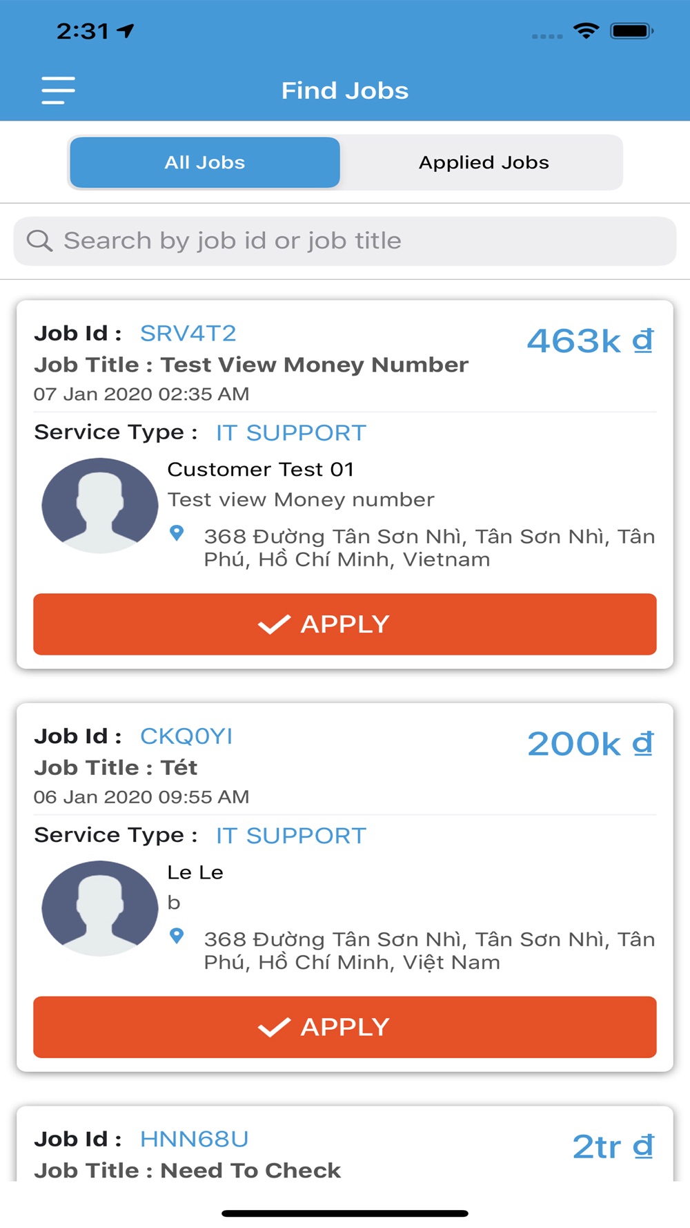Screen dimensions: 690x1228
Task: Tap Le Le profile avatar
Action: coord(100,908)
